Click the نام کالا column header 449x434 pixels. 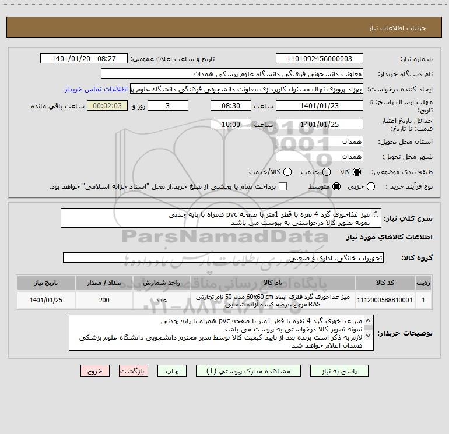tap(273, 283)
